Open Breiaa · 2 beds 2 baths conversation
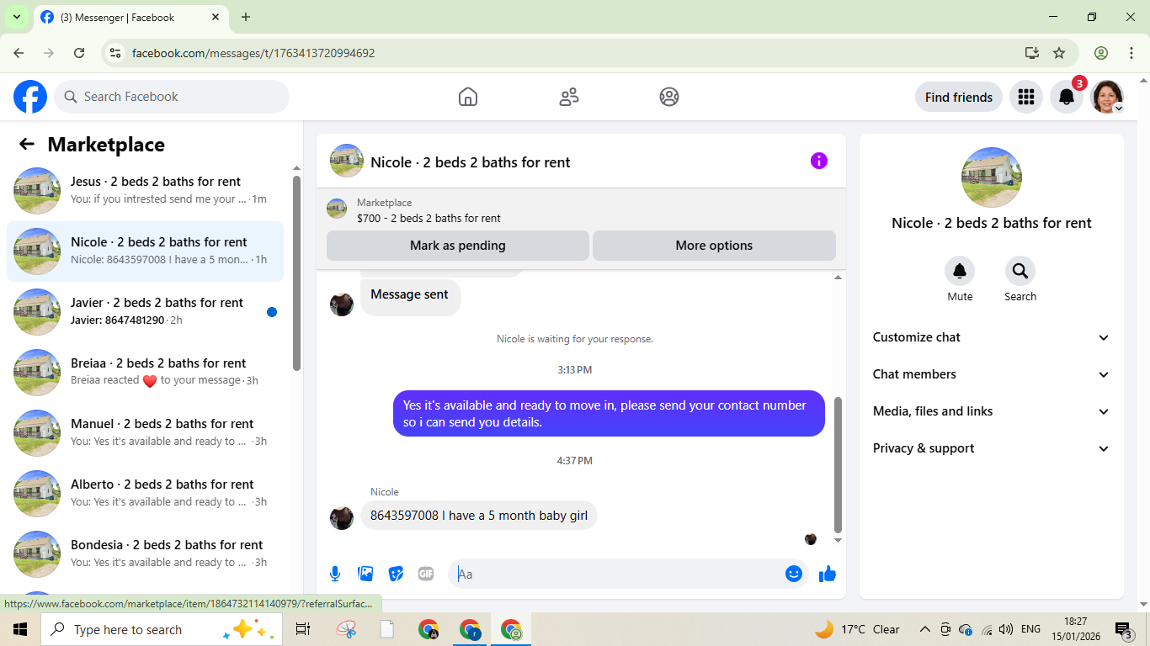The height and width of the screenshot is (646, 1150). 145,373
